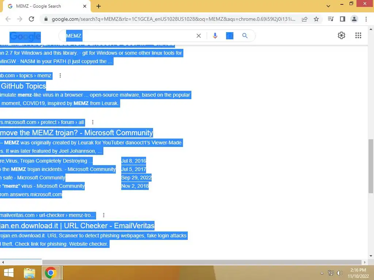The width and height of the screenshot is (374, 280).
Task: Open the GitHub Topics result title
Action: click(23, 86)
